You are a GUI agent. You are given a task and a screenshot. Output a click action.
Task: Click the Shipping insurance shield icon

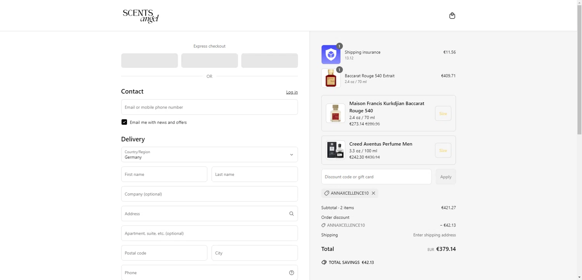pyautogui.click(x=331, y=55)
